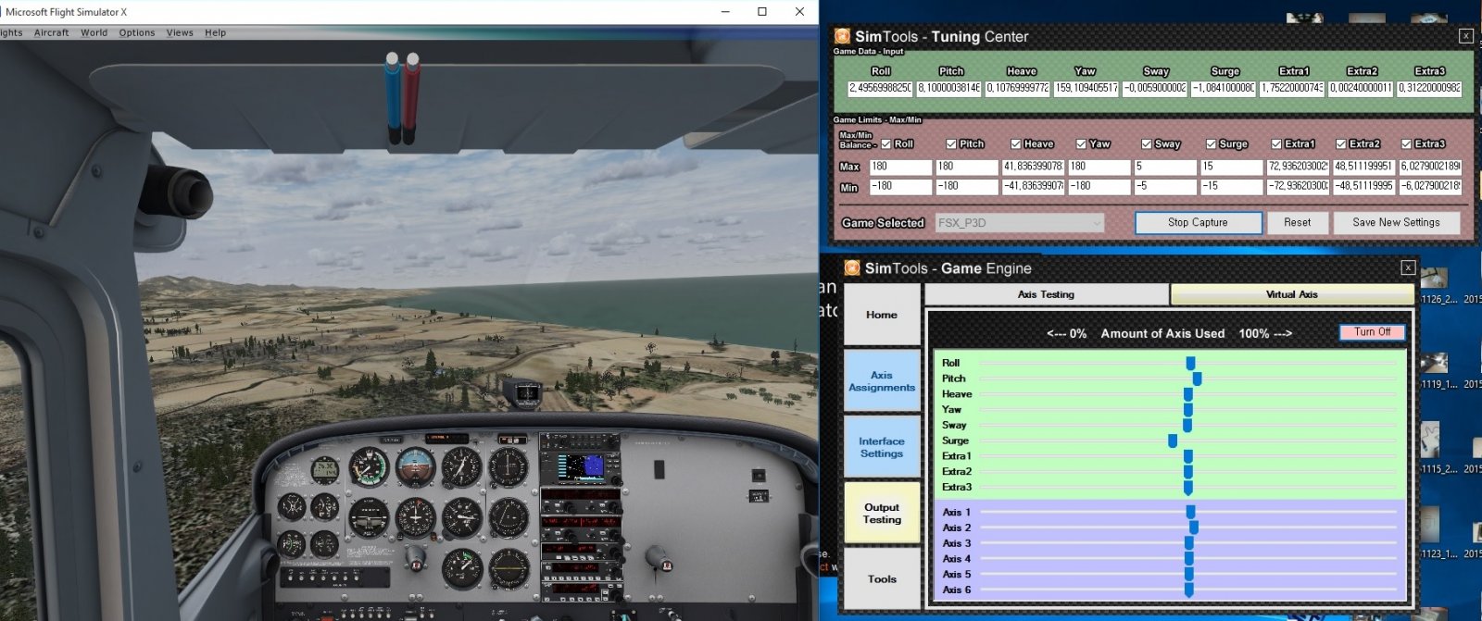Click the Stop Capture button
This screenshot has width=1482, height=621.
click(x=1198, y=222)
